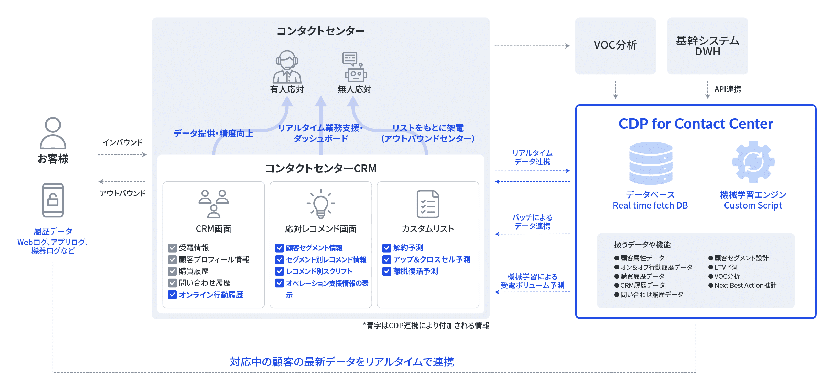This screenshot has width=828, height=384.
Task: Click the 基幹システム DWH box
Action: (x=708, y=46)
